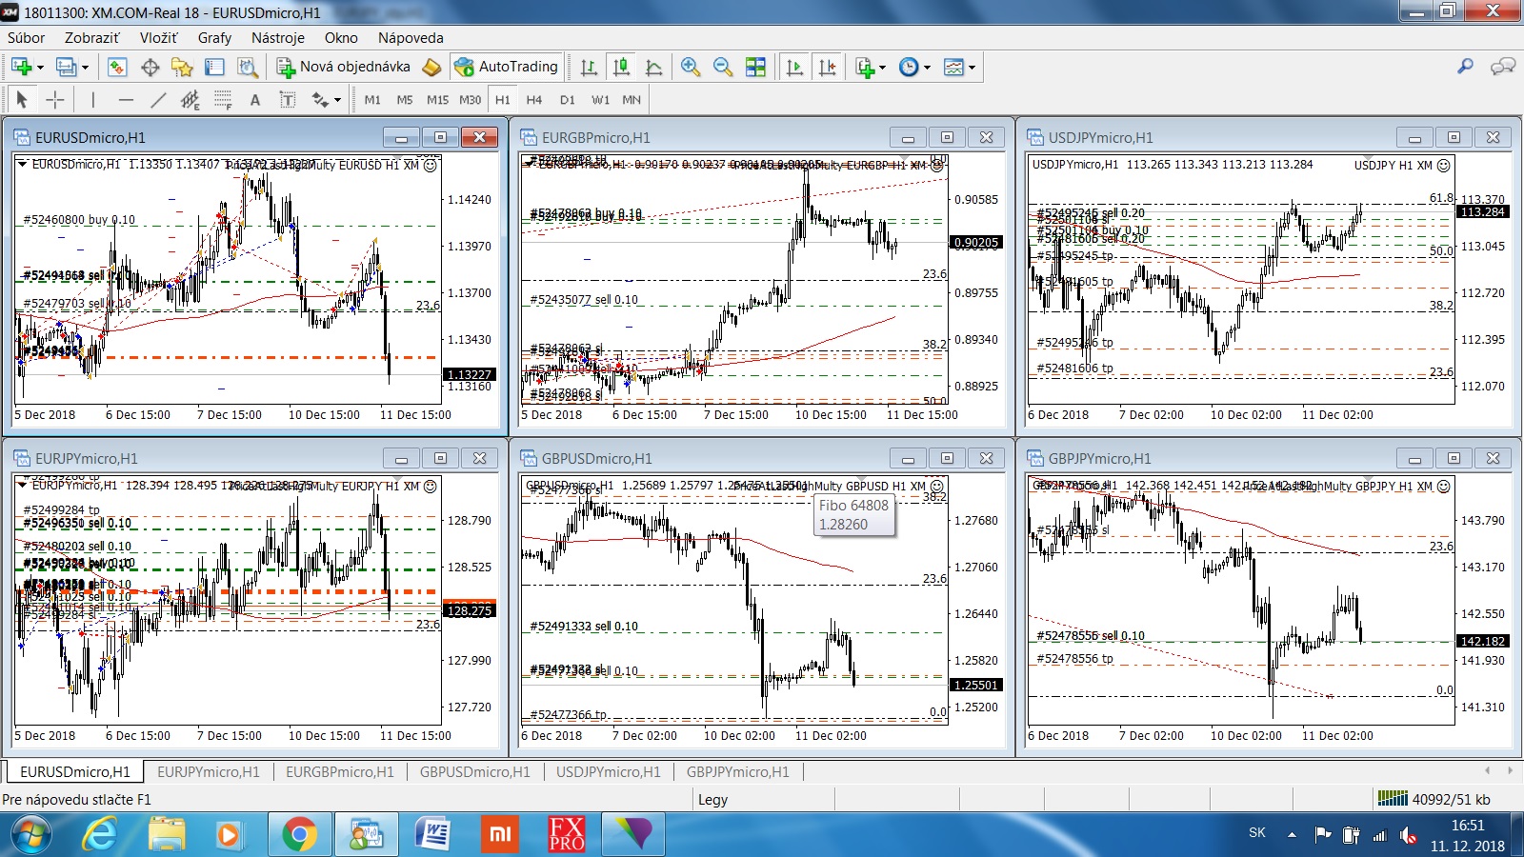Open the periodicity clock dropdown arrow
Screen dimensions: 1524x857
pyautogui.click(x=927, y=68)
